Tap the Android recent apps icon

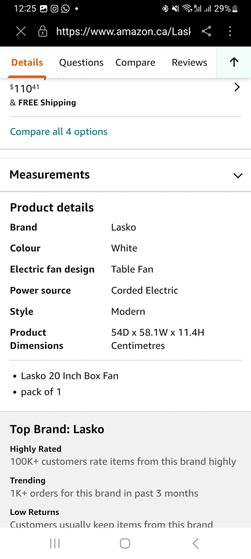coord(55,543)
